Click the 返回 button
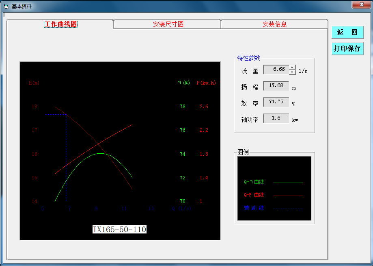373x266 pixels. (347, 32)
